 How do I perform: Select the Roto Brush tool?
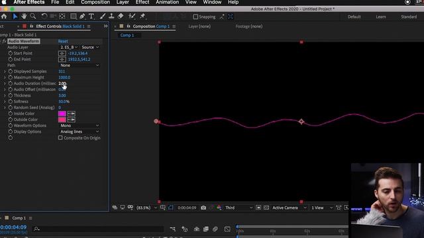(132, 16)
